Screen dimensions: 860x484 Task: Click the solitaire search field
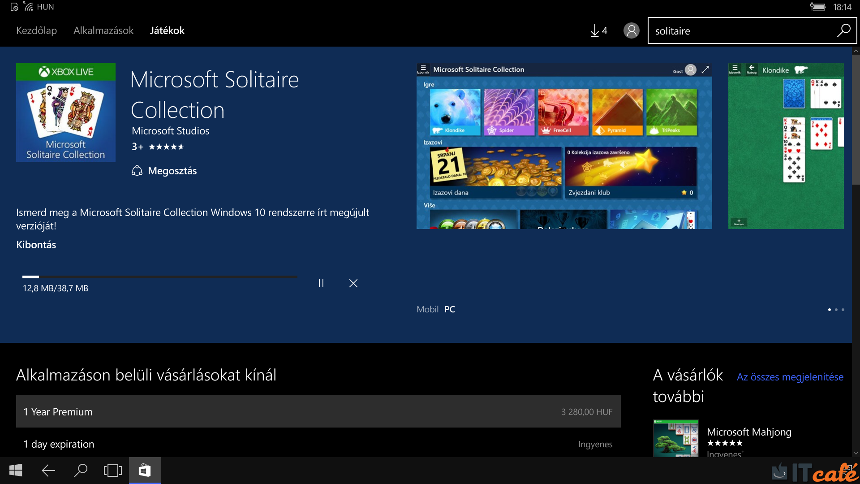(741, 30)
